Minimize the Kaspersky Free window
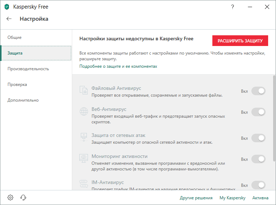 [x=250, y=7]
